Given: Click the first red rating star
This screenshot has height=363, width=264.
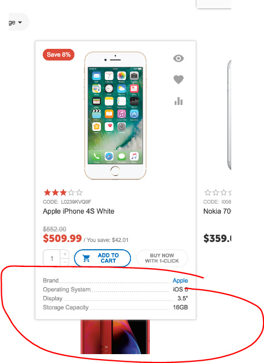Looking at the screenshot, I should tap(47, 193).
